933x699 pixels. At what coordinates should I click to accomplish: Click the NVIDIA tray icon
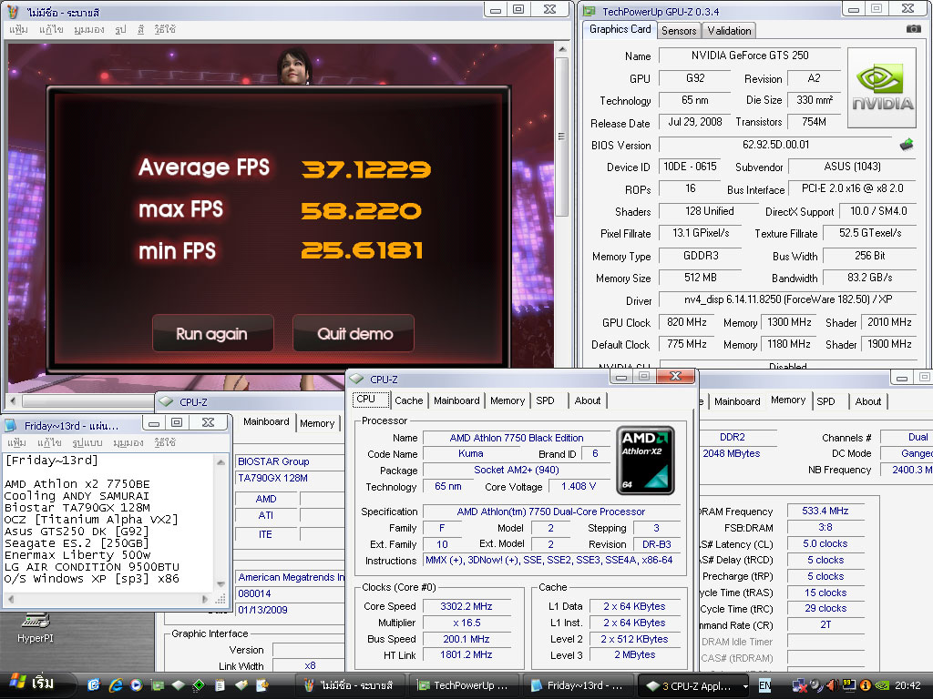pos(883,685)
